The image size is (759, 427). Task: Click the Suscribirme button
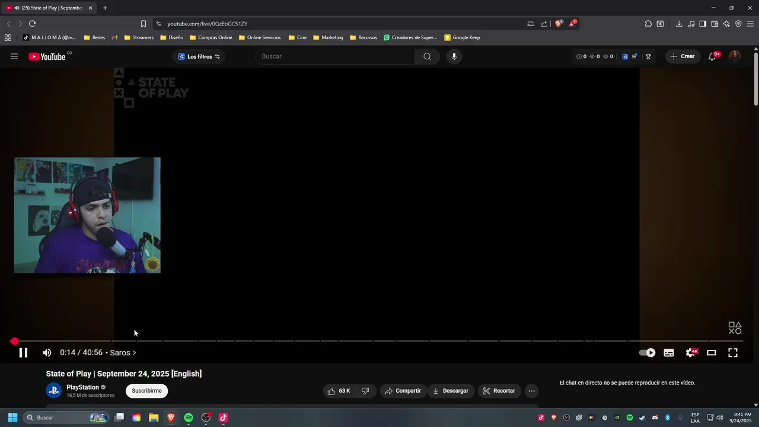[146, 391]
